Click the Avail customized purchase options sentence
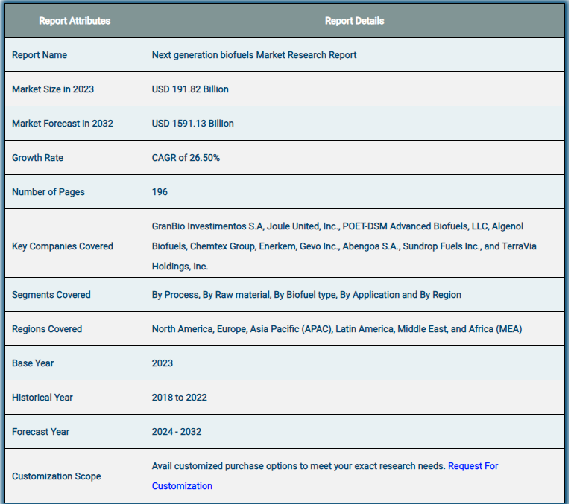 coord(298,466)
